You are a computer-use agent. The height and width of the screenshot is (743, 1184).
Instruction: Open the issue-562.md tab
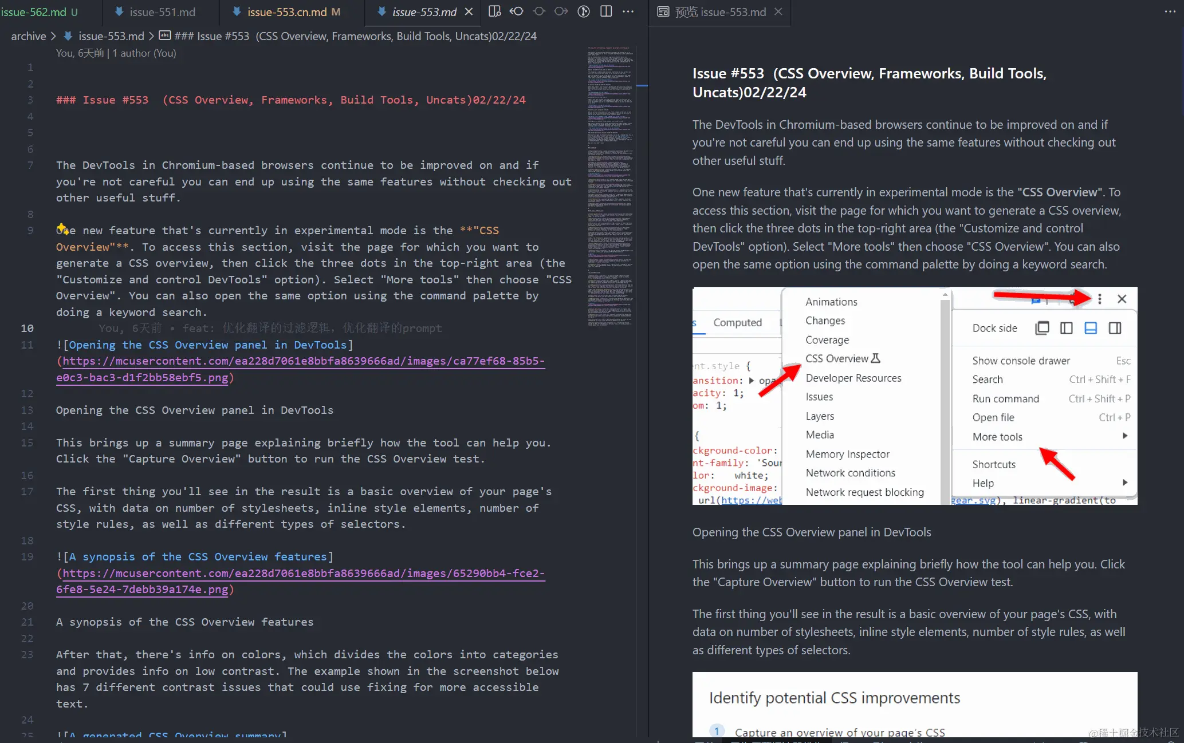(33, 12)
